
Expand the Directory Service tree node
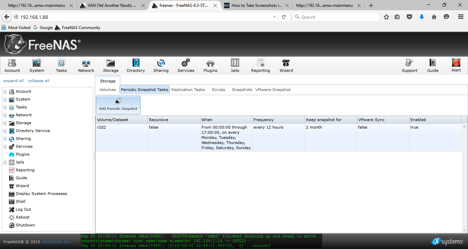tap(5, 131)
